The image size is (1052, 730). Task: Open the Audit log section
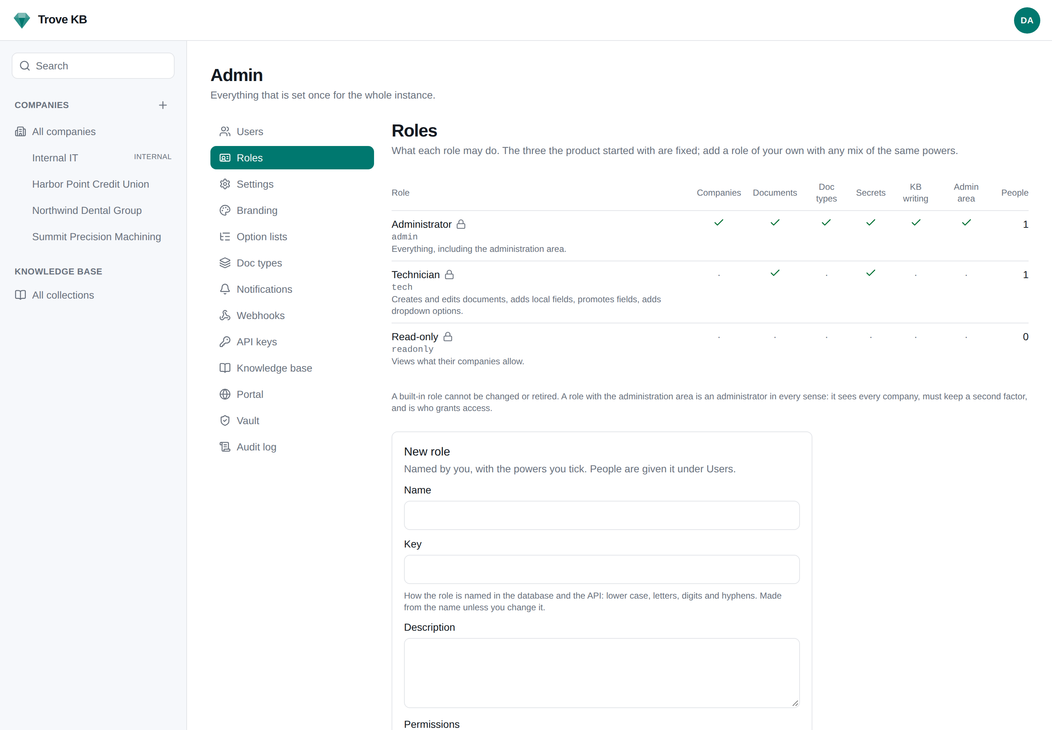(292, 447)
